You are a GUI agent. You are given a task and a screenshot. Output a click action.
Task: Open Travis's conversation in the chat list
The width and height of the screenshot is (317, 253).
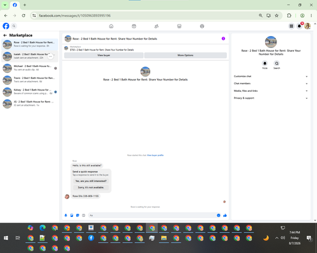[x=30, y=80]
